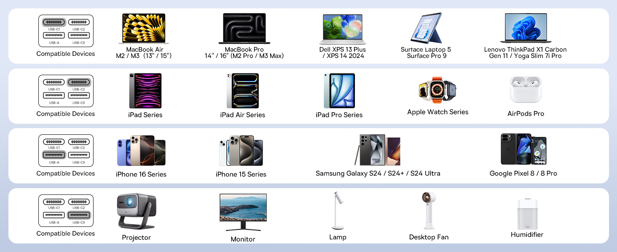
Task: Select the AirPods Pro case image
Action: click(x=526, y=89)
